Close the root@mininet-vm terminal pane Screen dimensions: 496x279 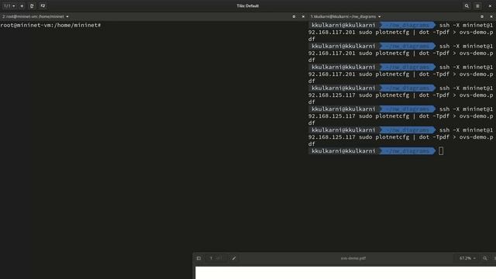coord(303,16)
